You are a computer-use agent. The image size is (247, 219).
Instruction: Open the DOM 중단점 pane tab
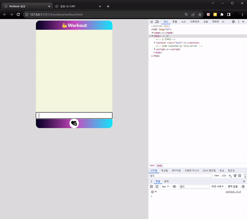pyautogui.click(x=209, y=170)
